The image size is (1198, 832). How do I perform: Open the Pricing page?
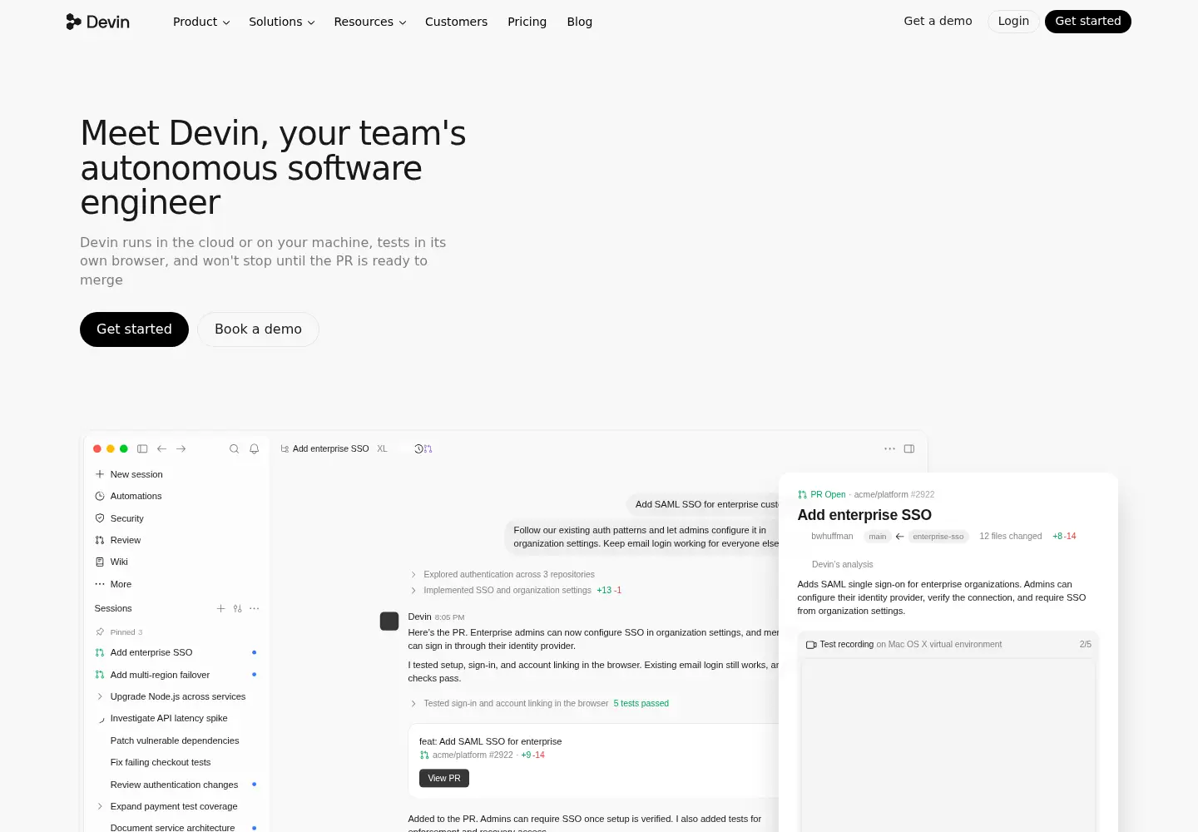(x=527, y=22)
